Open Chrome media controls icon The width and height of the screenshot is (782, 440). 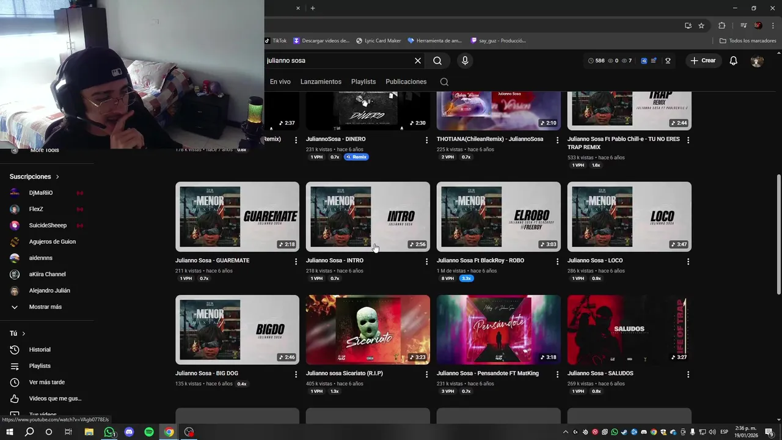tap(744, 26)
